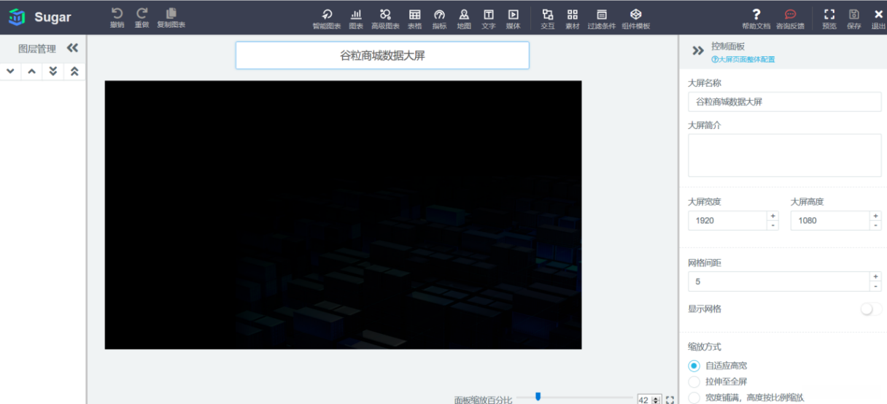Open the 交互 interaction components

click(548, 19)
